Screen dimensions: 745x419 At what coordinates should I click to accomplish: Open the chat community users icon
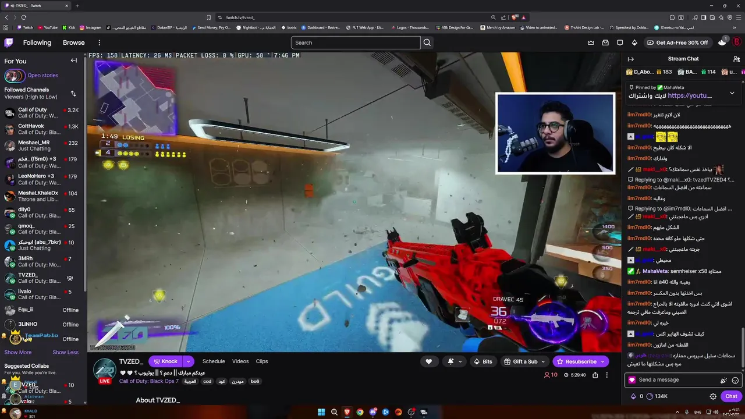pyautogui.click(x=736, y=59)
